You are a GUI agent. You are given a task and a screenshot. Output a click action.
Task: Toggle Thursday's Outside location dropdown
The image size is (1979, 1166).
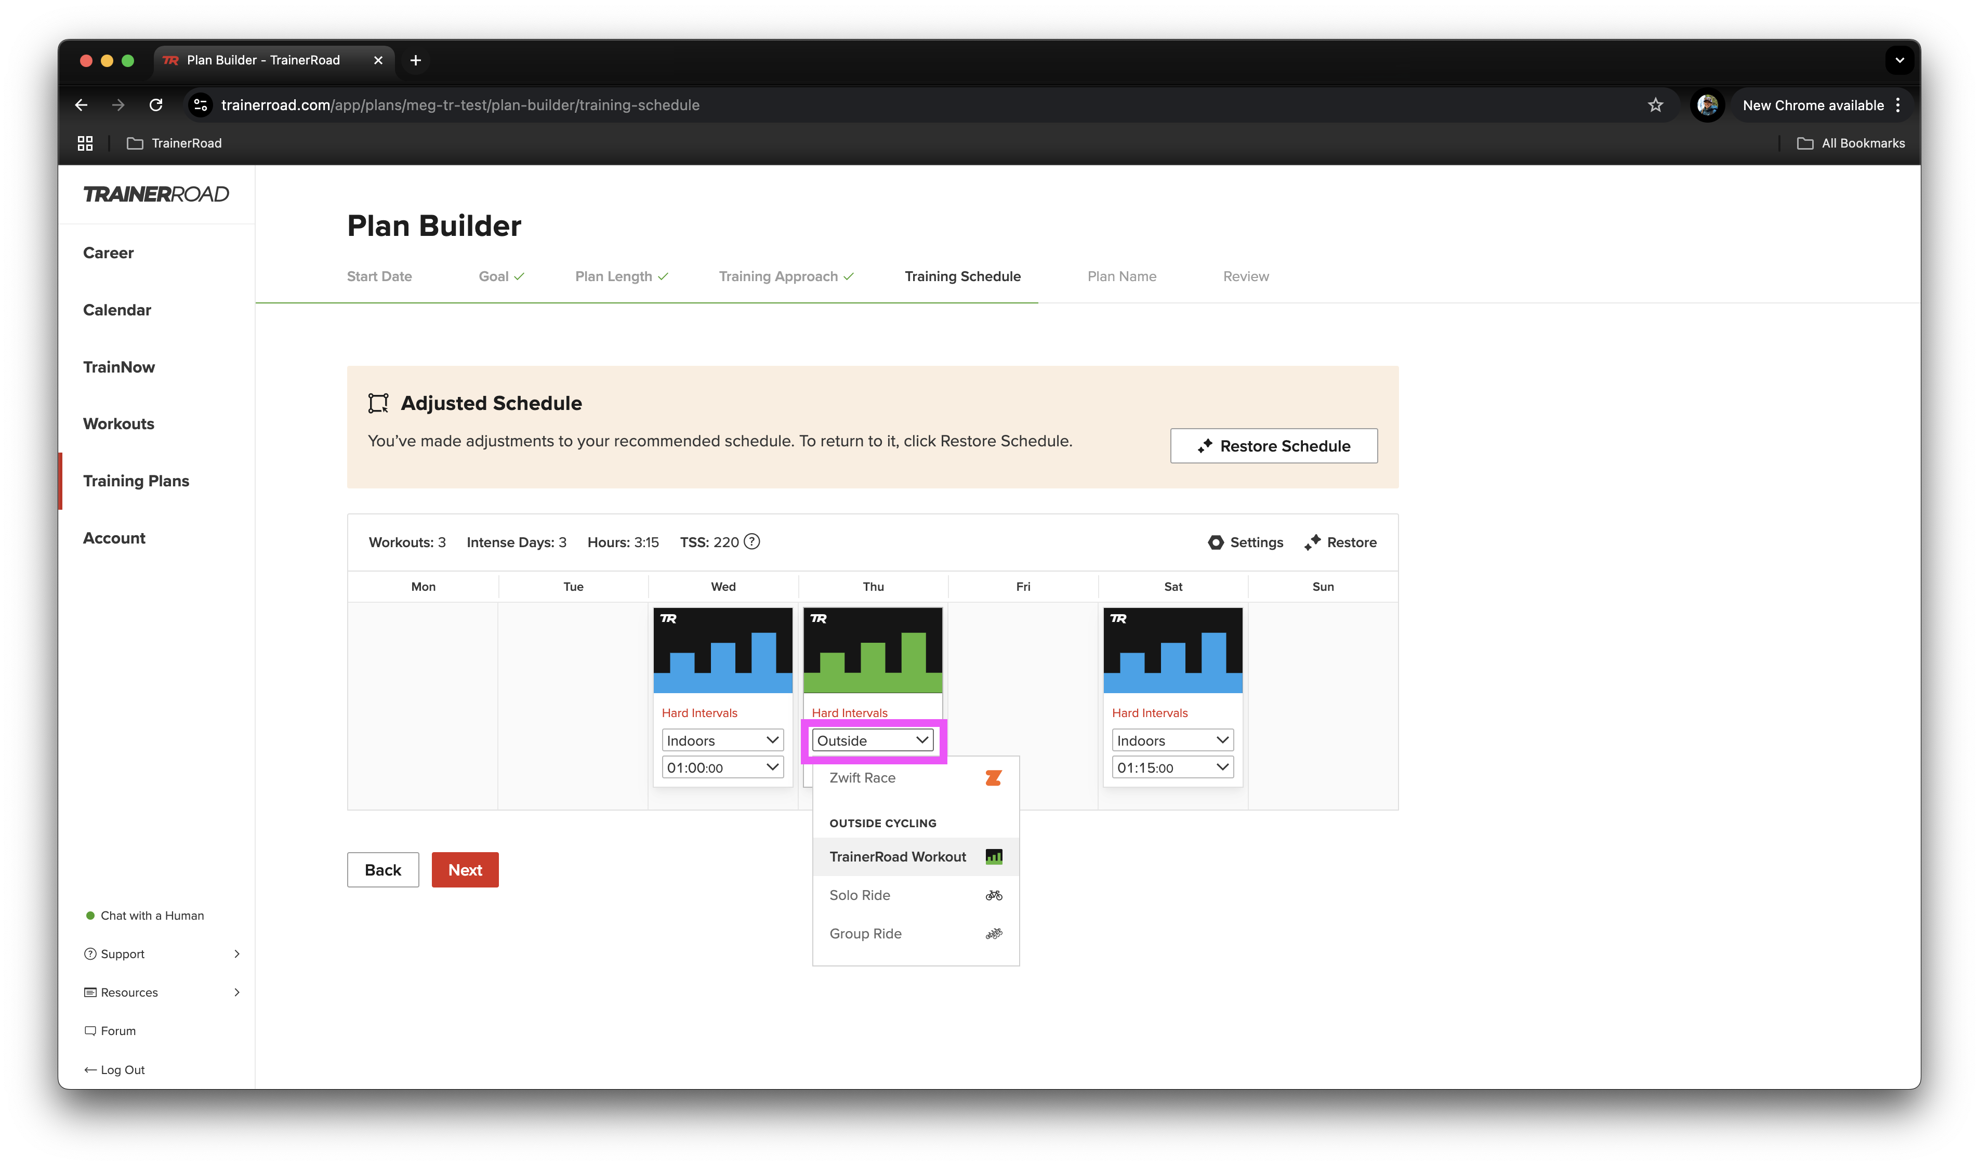point(873,740)
